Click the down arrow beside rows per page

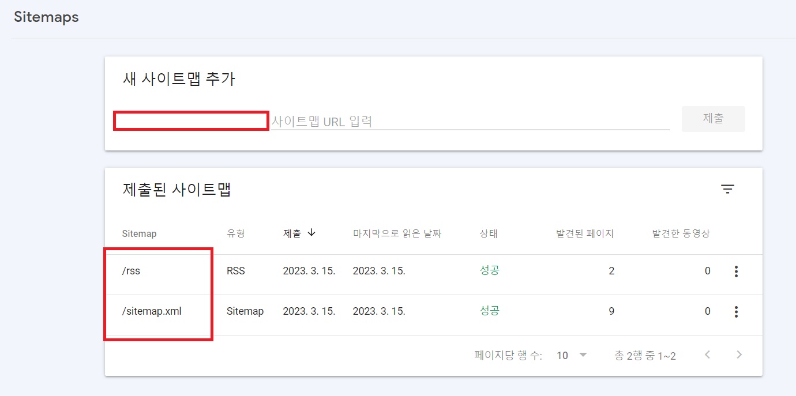(x=583, y=355)
